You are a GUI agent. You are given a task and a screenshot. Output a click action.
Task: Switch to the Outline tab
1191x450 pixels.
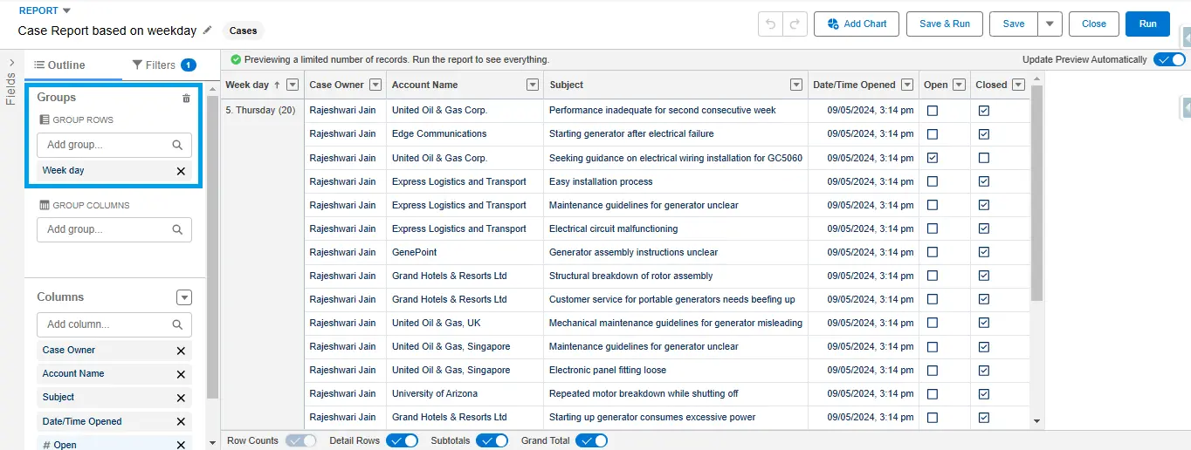tap(59, 65)
